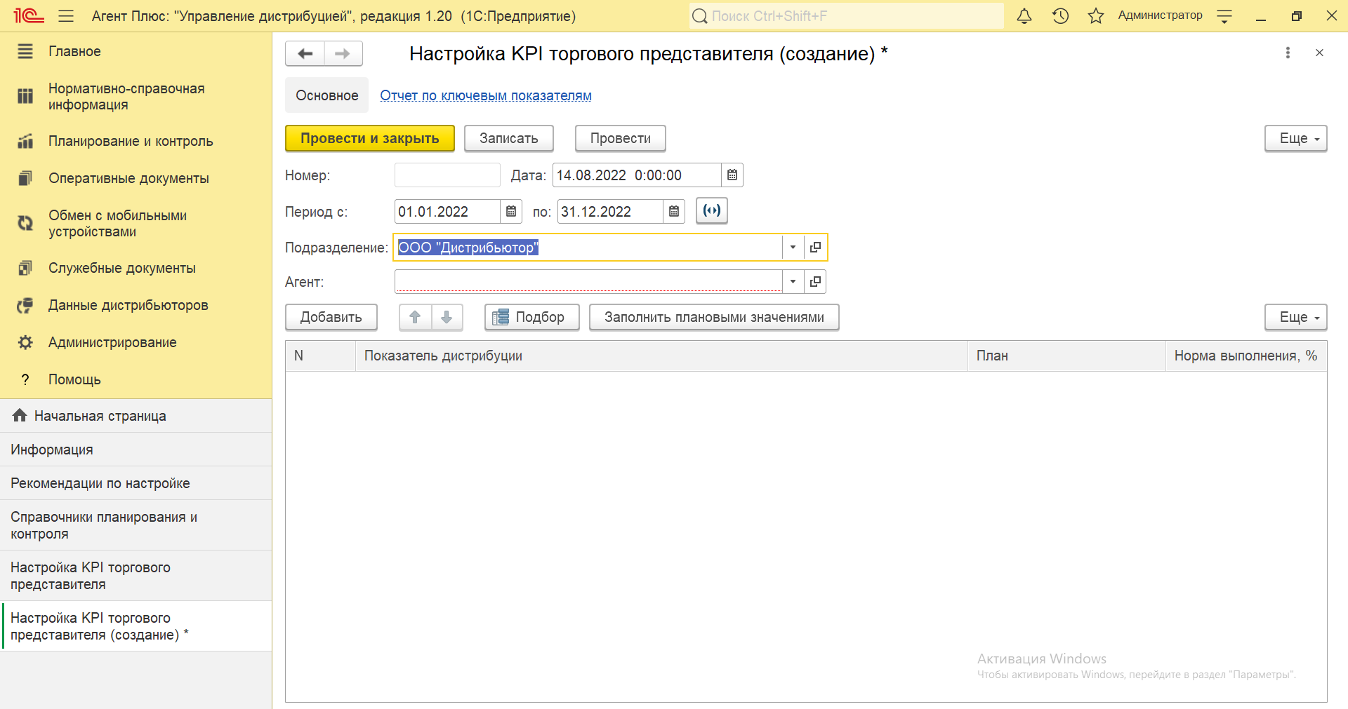Click into the Номер field
The image size is (1348, 709).
click(447, 175)
